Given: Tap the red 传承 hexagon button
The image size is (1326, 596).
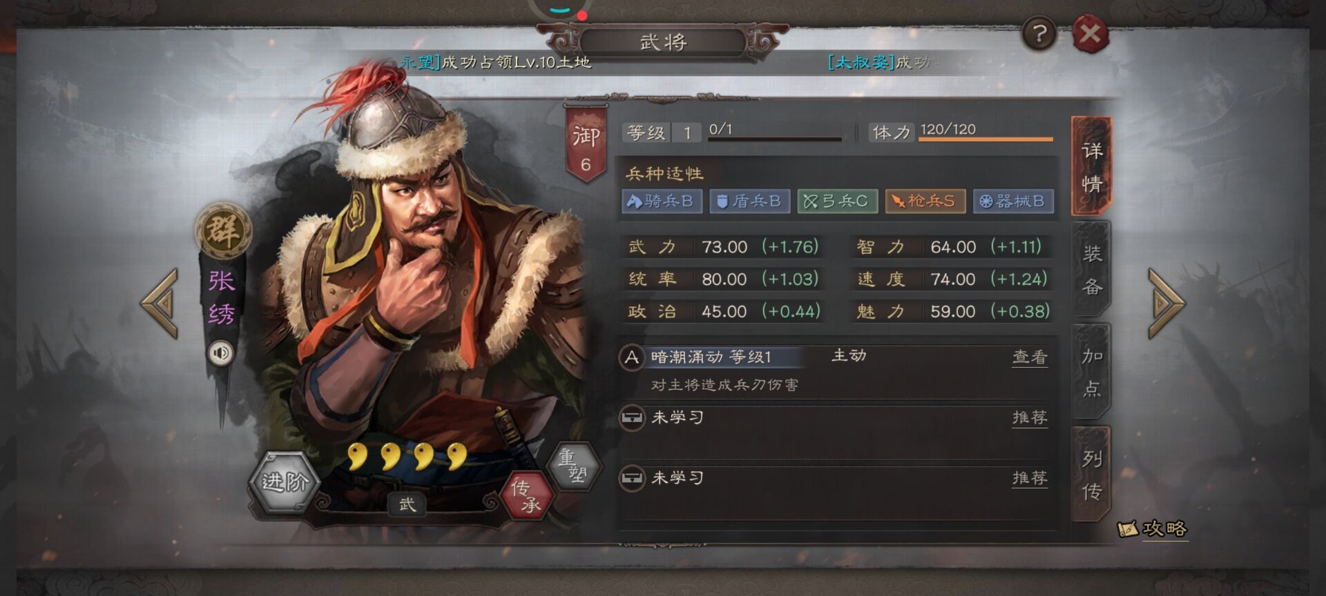Looking at the screenshot, I should (527, 495).
